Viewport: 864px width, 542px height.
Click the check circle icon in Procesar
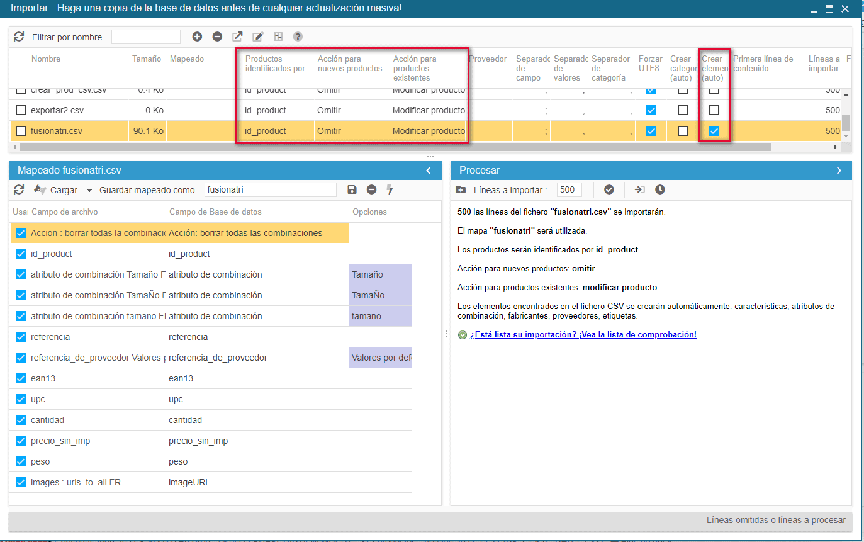pos(609,189)
